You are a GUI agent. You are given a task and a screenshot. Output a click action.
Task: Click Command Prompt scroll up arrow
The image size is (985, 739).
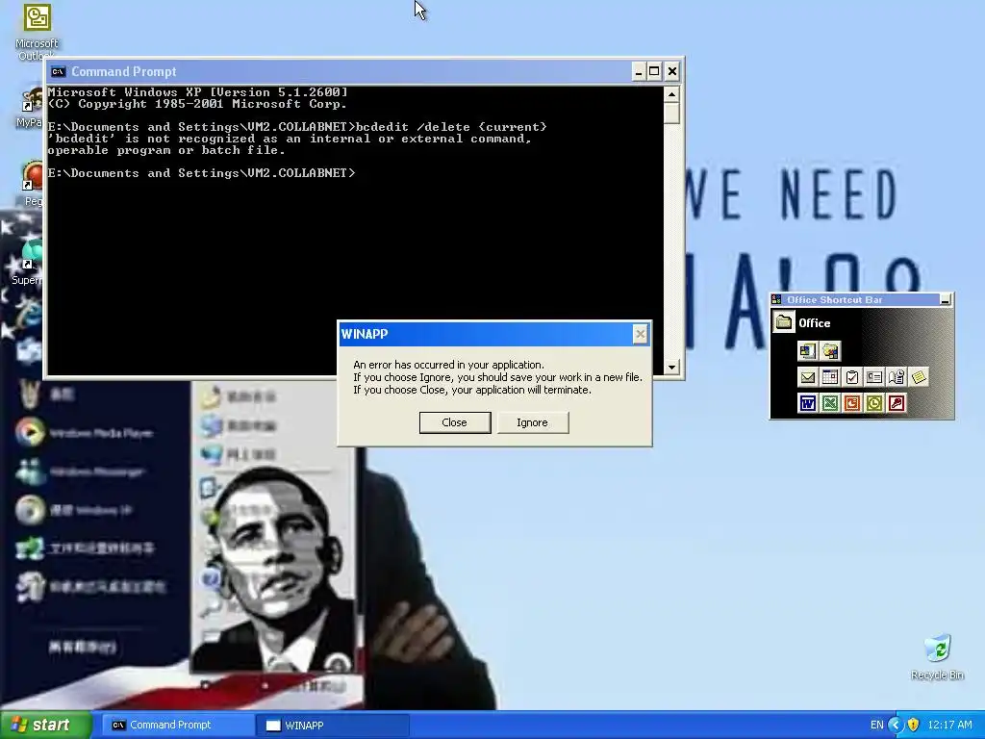671,95
